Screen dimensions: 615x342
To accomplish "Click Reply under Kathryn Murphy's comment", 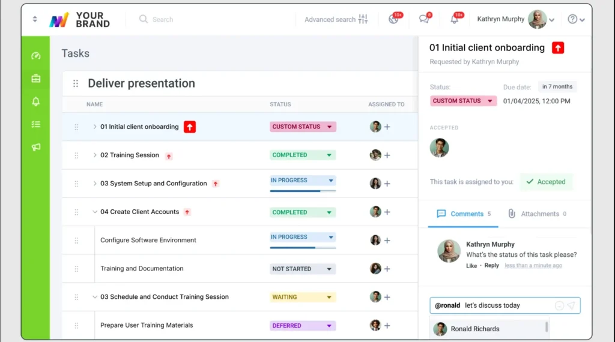I will click(x=491, y=266).
